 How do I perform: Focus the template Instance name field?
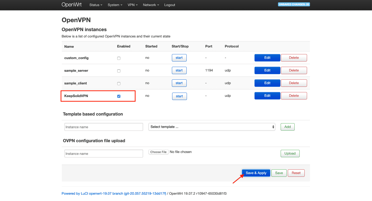(103, 127)
